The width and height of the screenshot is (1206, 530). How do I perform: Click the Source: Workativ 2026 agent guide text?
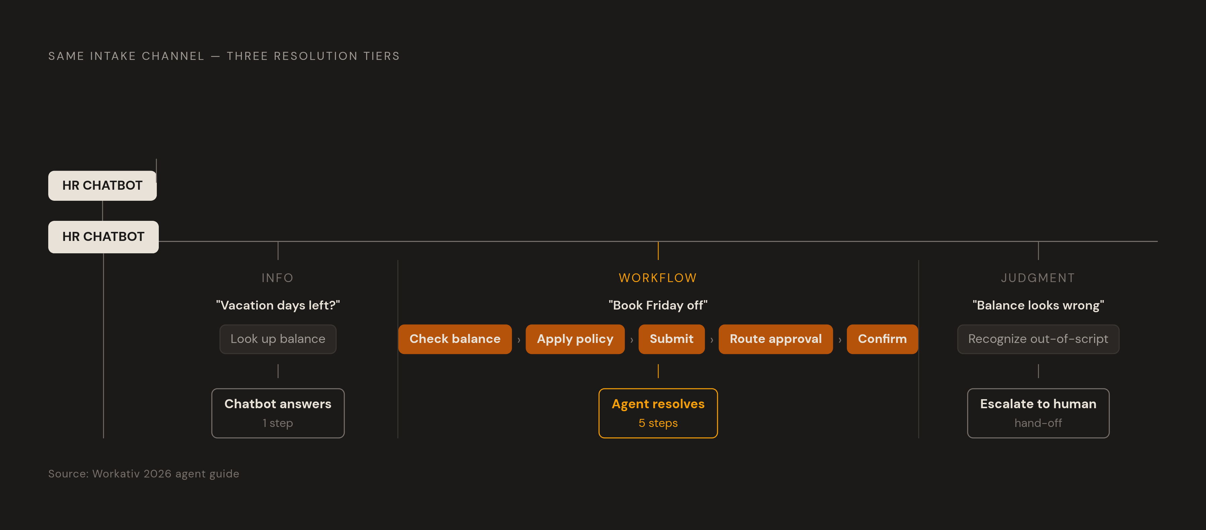point(144,474)
